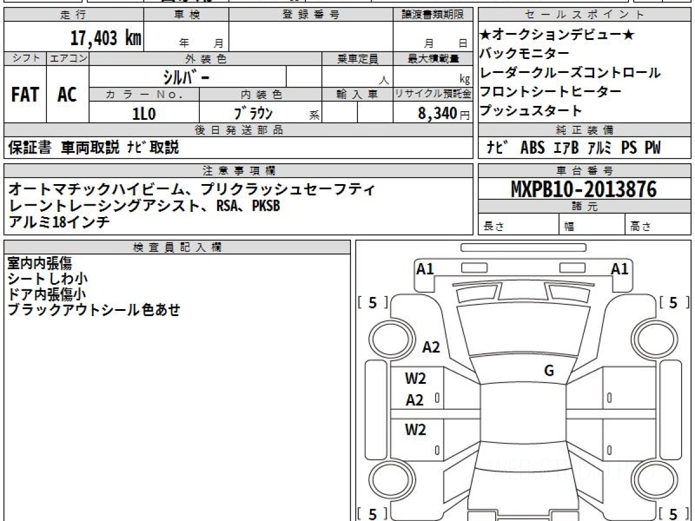Click レーダークルーズコントロール in sales points
This screenshot has width=695, height=521.
(570, 73)
